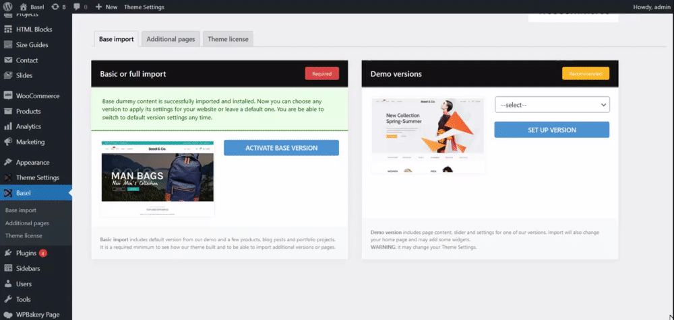
Task: Open Additional pages submenu link
Action: 27,223
